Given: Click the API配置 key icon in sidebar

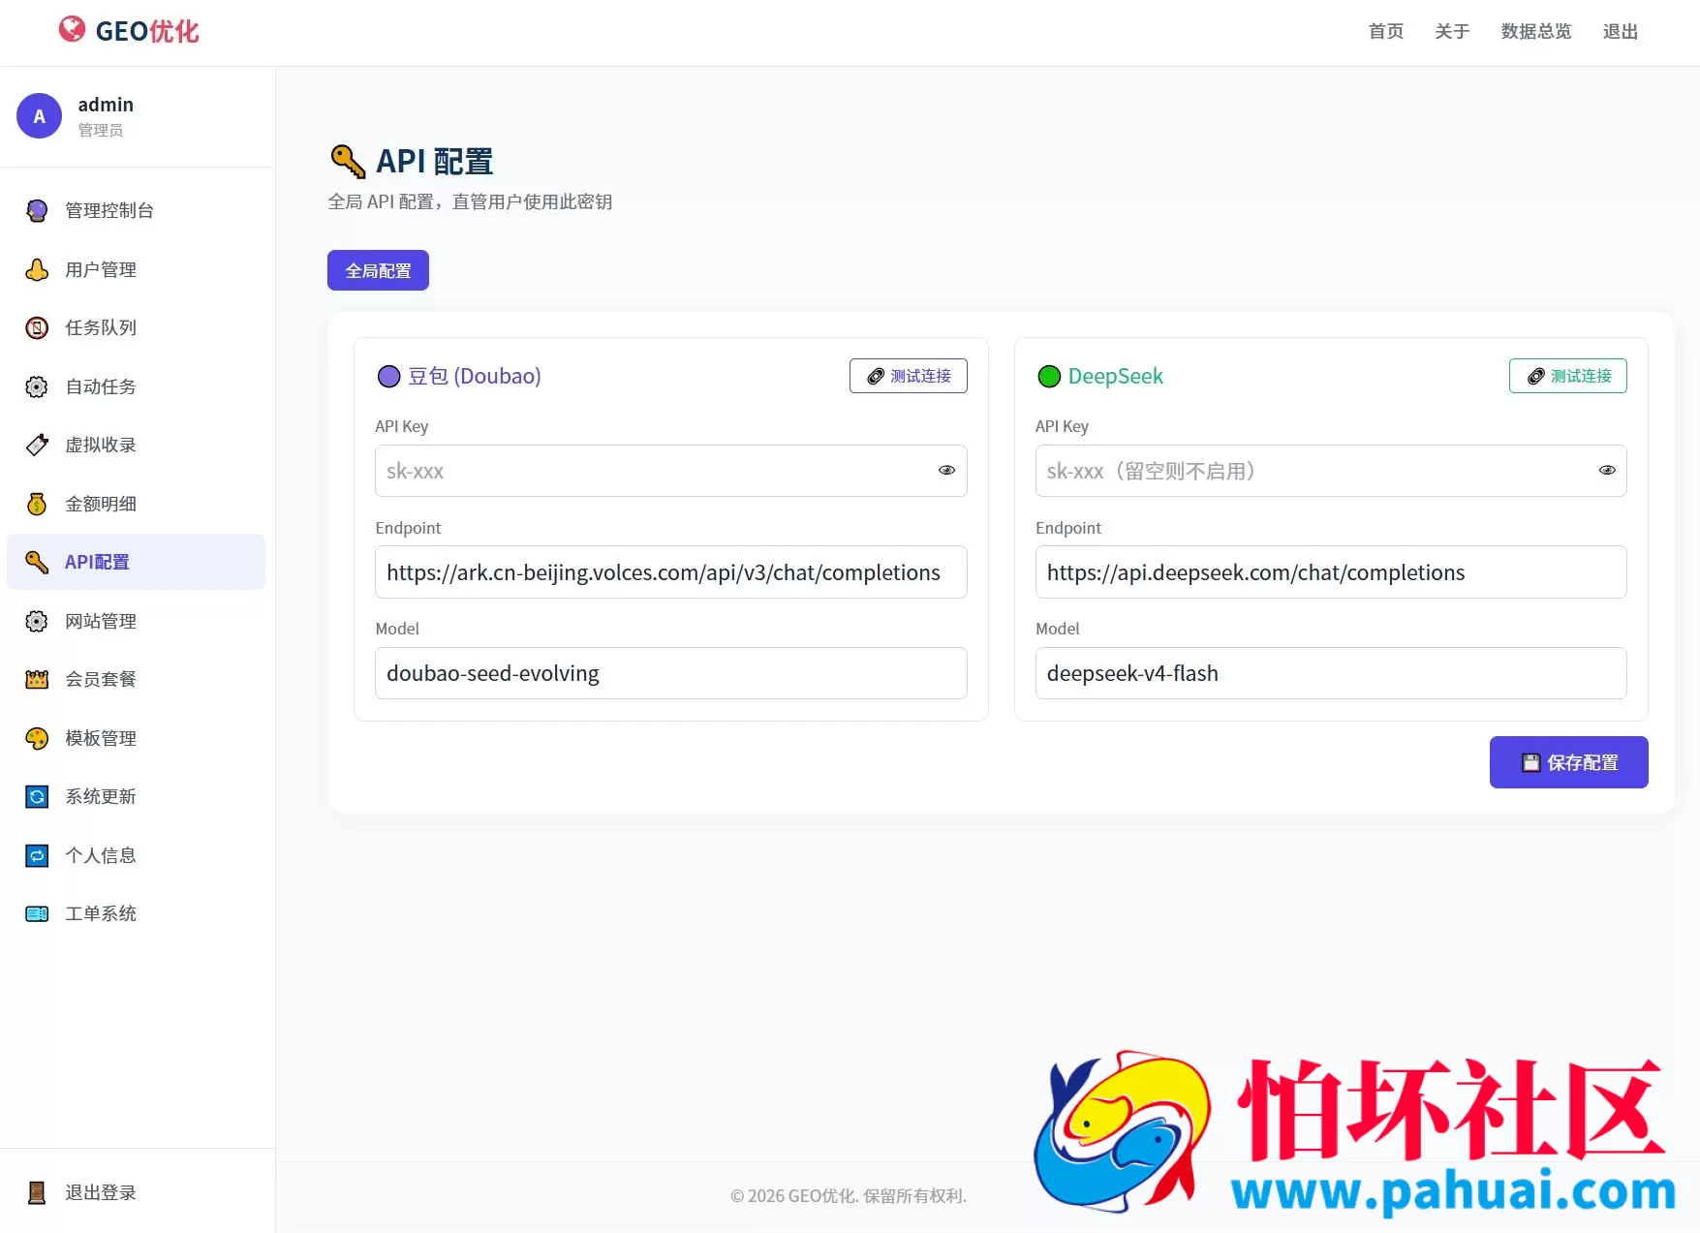Looking at the screenshot, I should pyautogui.click(x=37, y=562).
